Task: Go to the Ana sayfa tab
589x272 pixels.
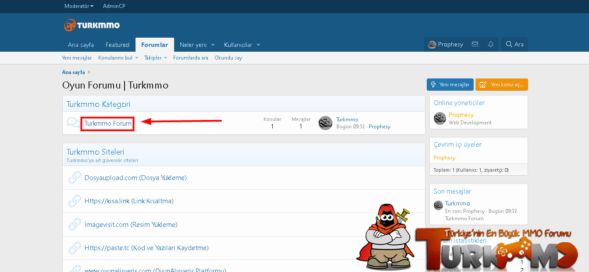Action: coord(81,45)
